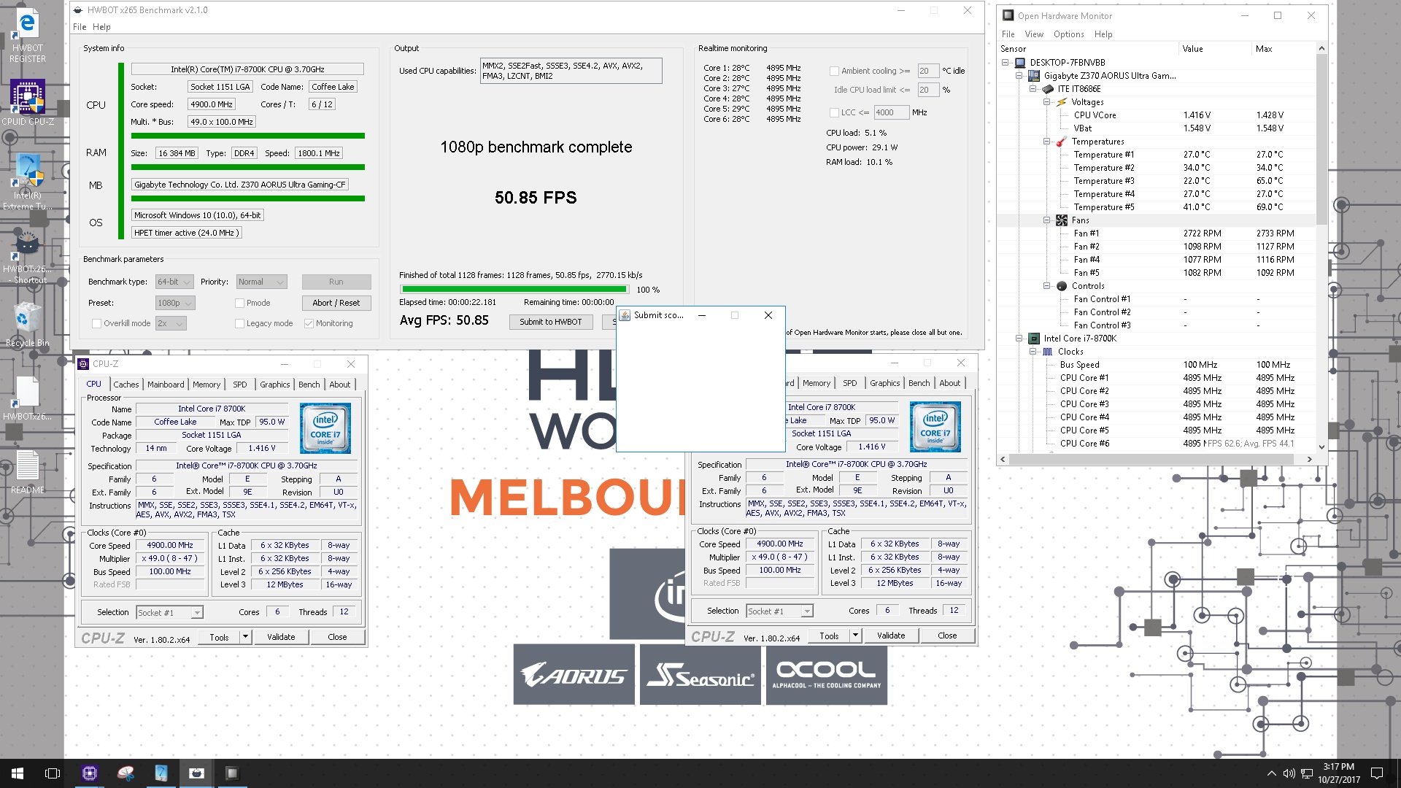Click the Intel Core i7 logo in left CPU-Z
The width and height of the screenshot is (1401, 788).
coord(325,428)
